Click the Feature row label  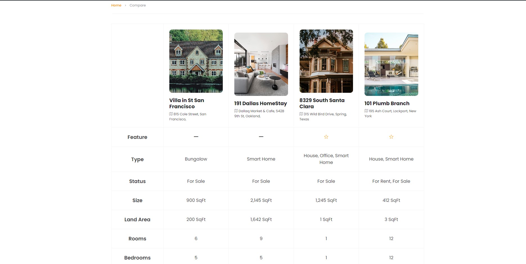point(137,137)
